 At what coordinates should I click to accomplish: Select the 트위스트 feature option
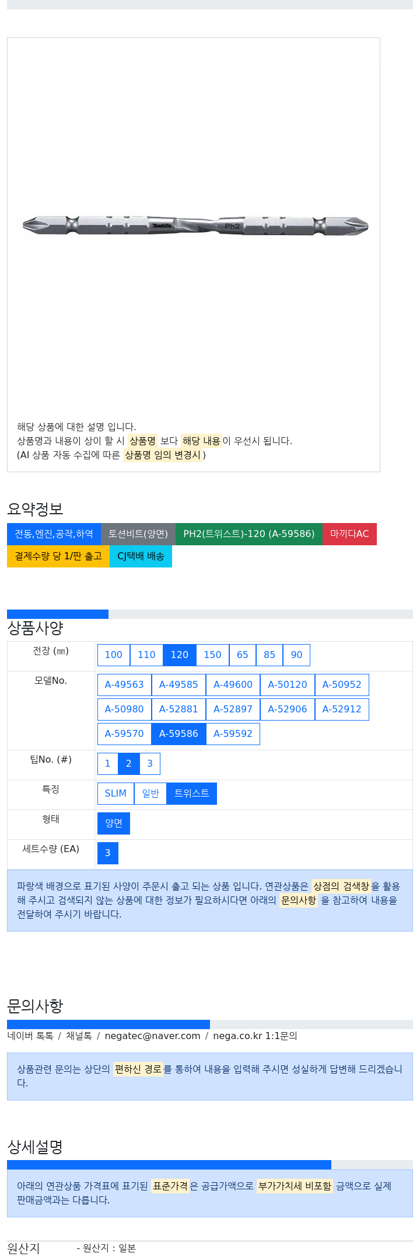[x=192, y=794]
